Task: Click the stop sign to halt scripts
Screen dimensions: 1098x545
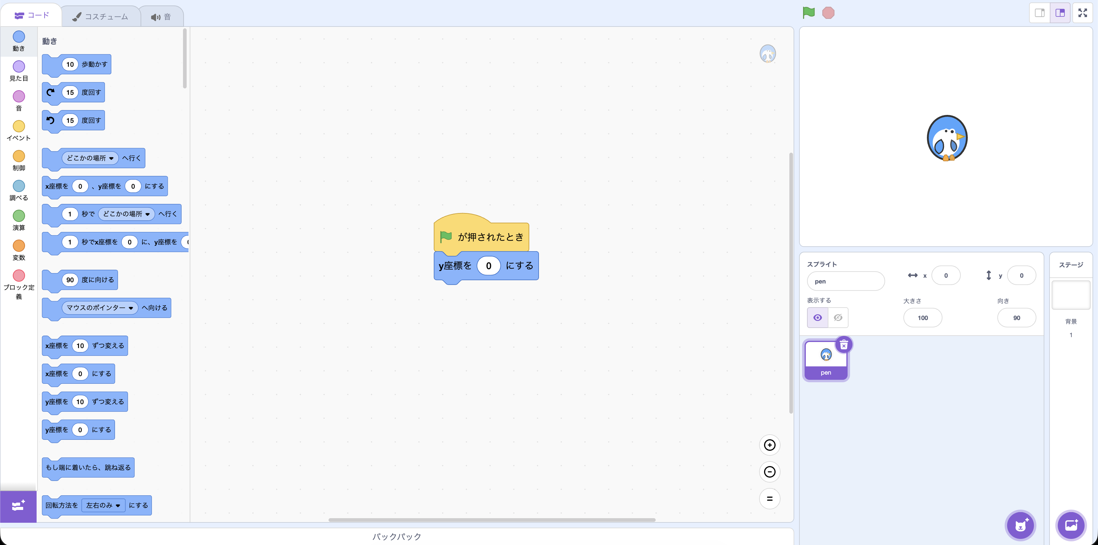Action: (x=828, y=13)
